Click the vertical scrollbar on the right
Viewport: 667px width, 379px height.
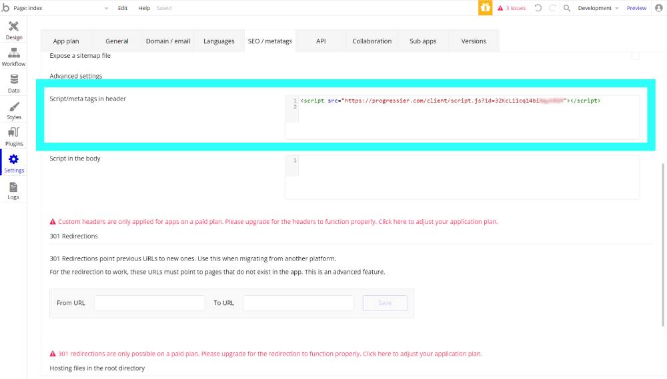[663, 244]
